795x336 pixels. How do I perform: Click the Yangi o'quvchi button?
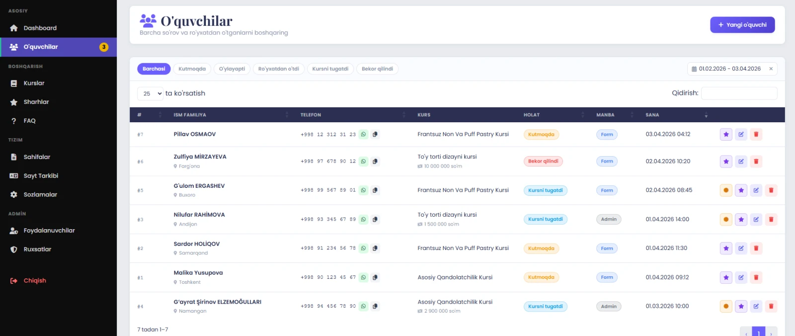[x=742, y=25]
